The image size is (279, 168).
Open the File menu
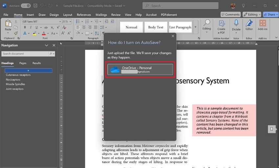pyautogui.click(x=6, y=15)
